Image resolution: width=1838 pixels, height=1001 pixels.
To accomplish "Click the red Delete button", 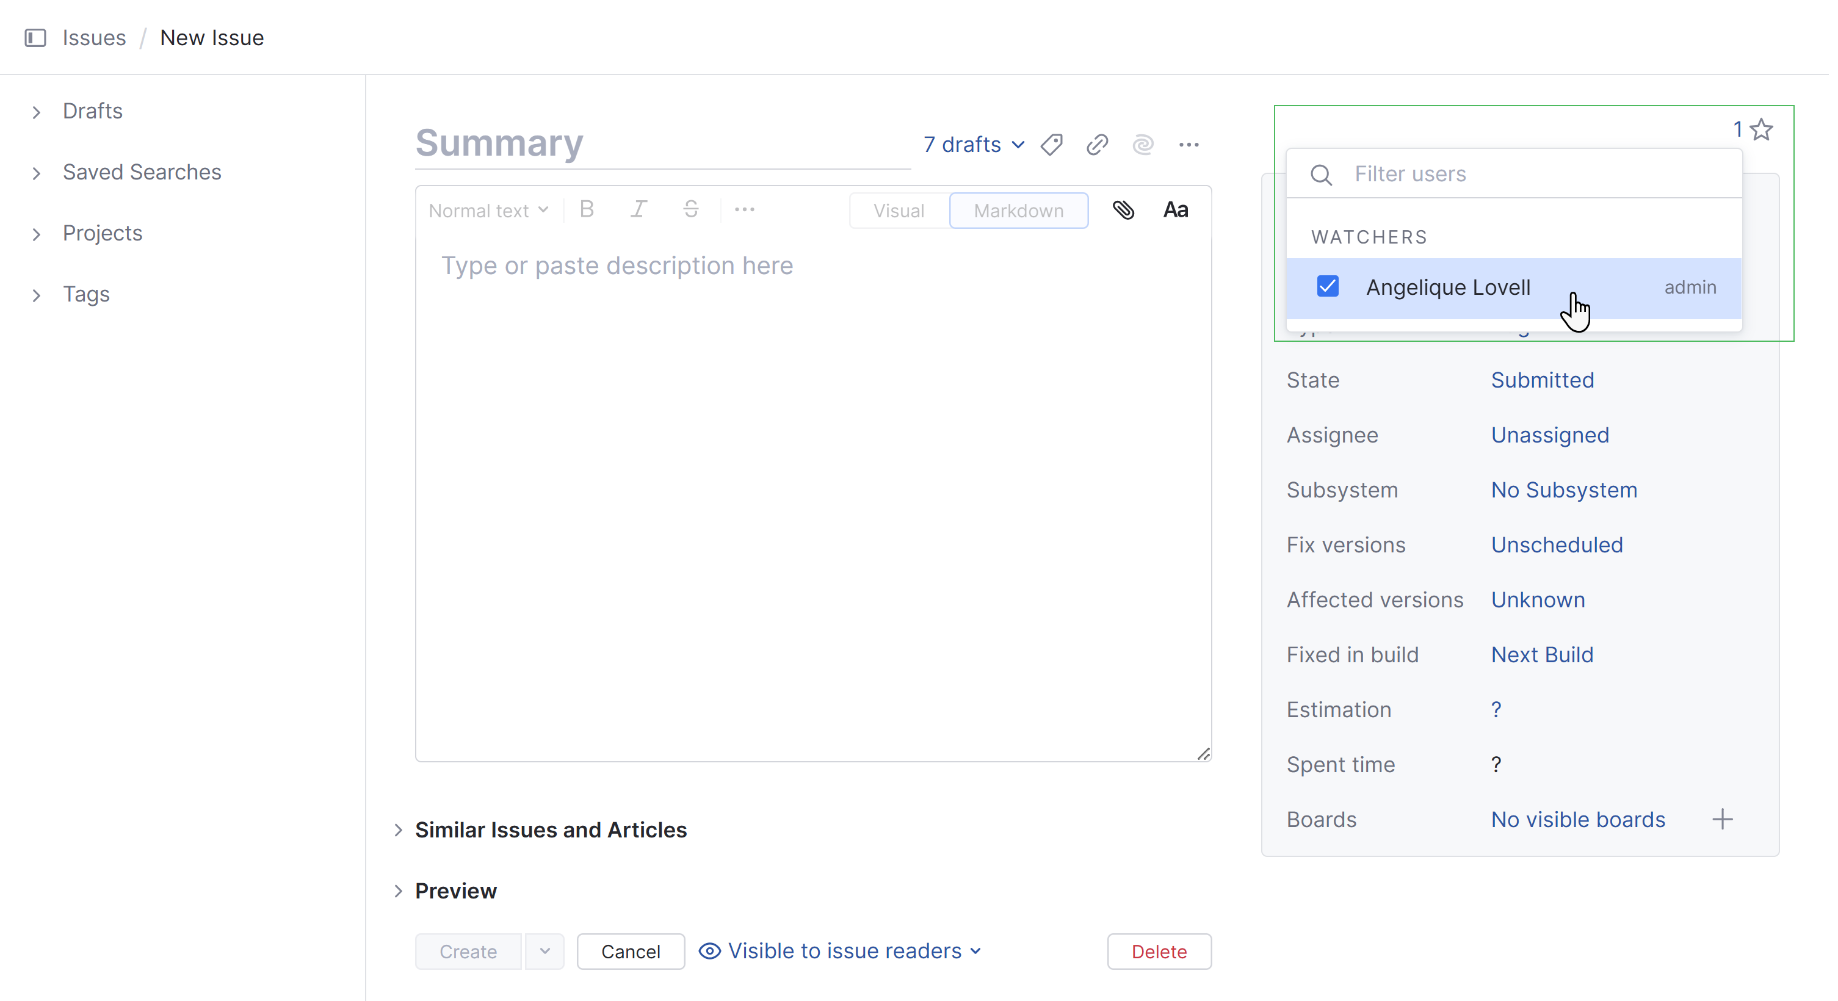I will click(1158, 951).
